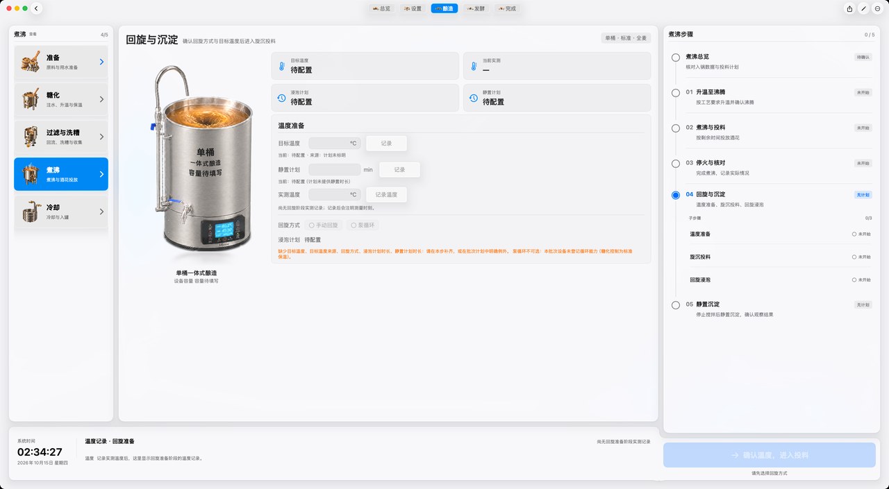Expand the 准备 stage chevron

coord(101,62)
